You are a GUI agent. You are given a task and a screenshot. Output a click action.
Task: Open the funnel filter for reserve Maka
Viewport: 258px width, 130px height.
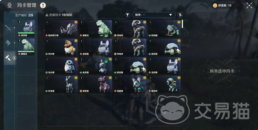coord(127,15)
